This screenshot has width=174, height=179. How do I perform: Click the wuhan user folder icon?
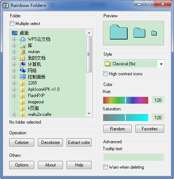tap(23, 52)
